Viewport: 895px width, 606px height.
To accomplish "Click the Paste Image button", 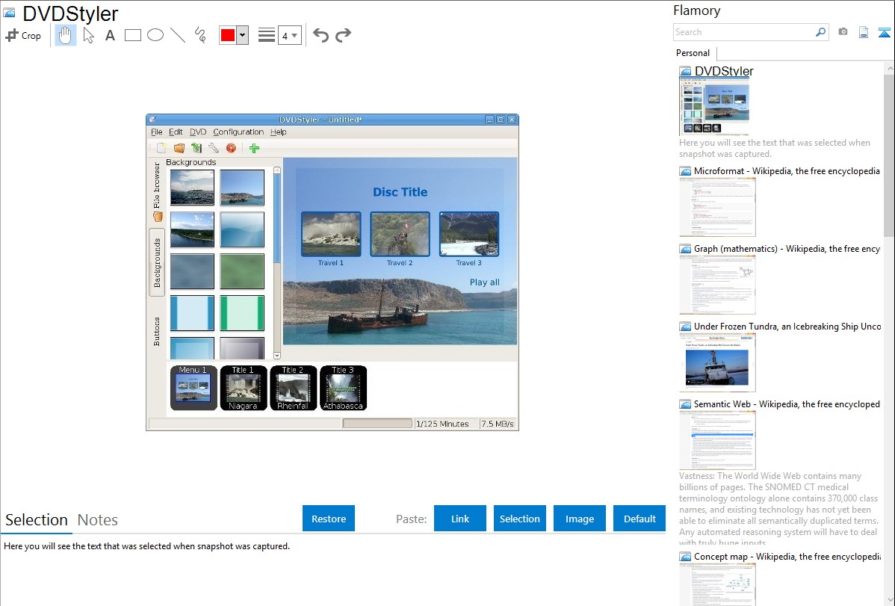I will 579,519.
